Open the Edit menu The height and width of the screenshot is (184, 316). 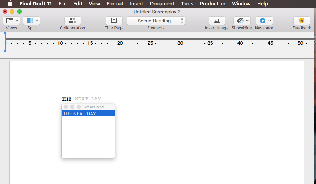(78, 4)
